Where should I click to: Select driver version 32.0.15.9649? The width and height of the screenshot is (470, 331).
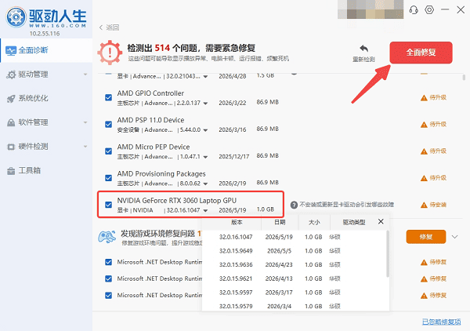(295, 251)
